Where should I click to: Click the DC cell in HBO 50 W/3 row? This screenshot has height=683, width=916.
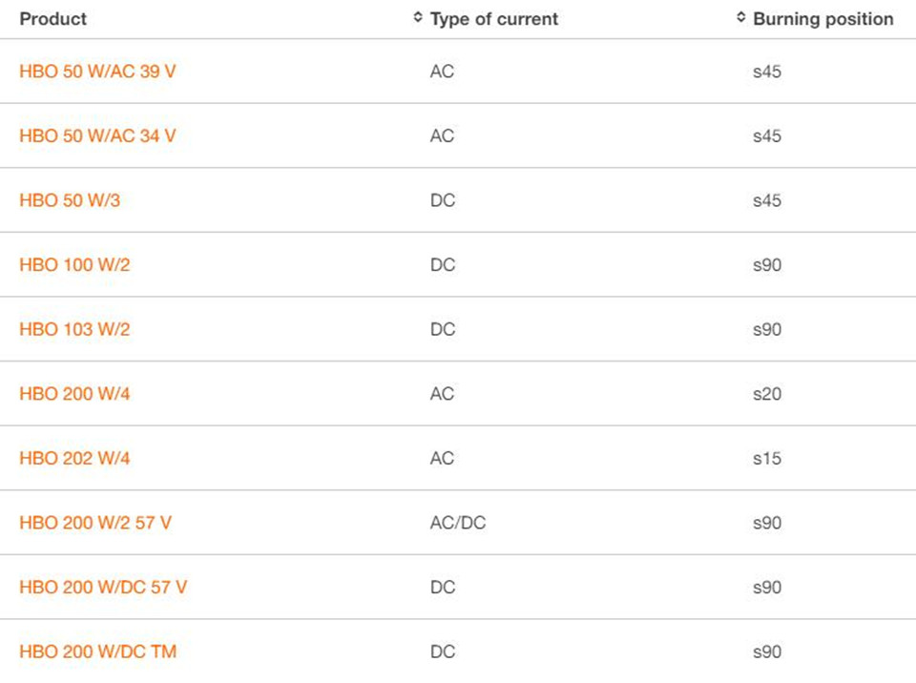[x=443, y=200]
